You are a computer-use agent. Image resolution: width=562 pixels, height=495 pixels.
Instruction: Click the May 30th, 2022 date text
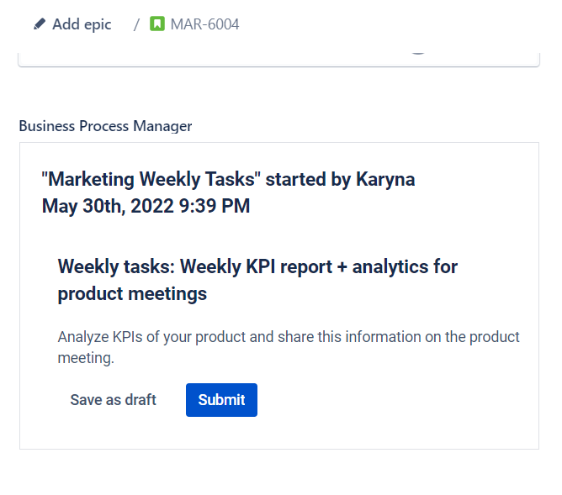(x=108, y=206)
